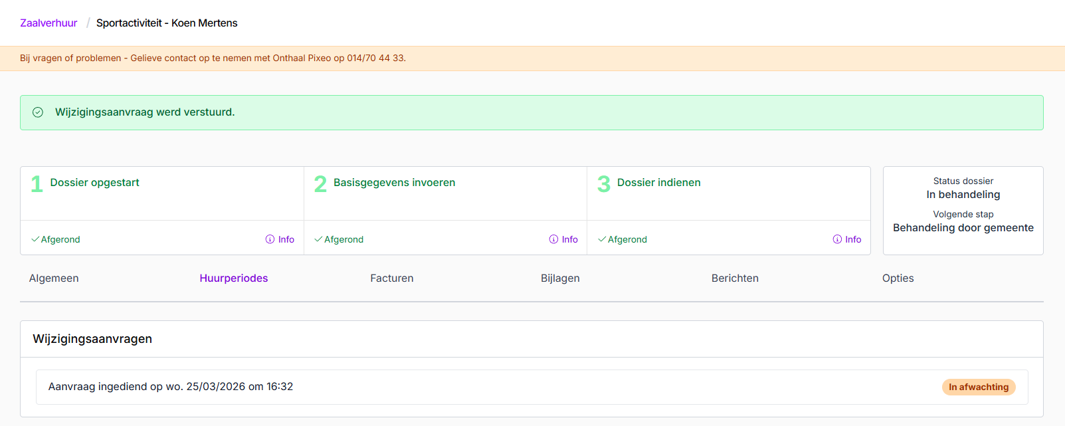This screenshot has width=1065, height=426.
Task: Select the Huurperiodes tab
Action: point(233,278)
